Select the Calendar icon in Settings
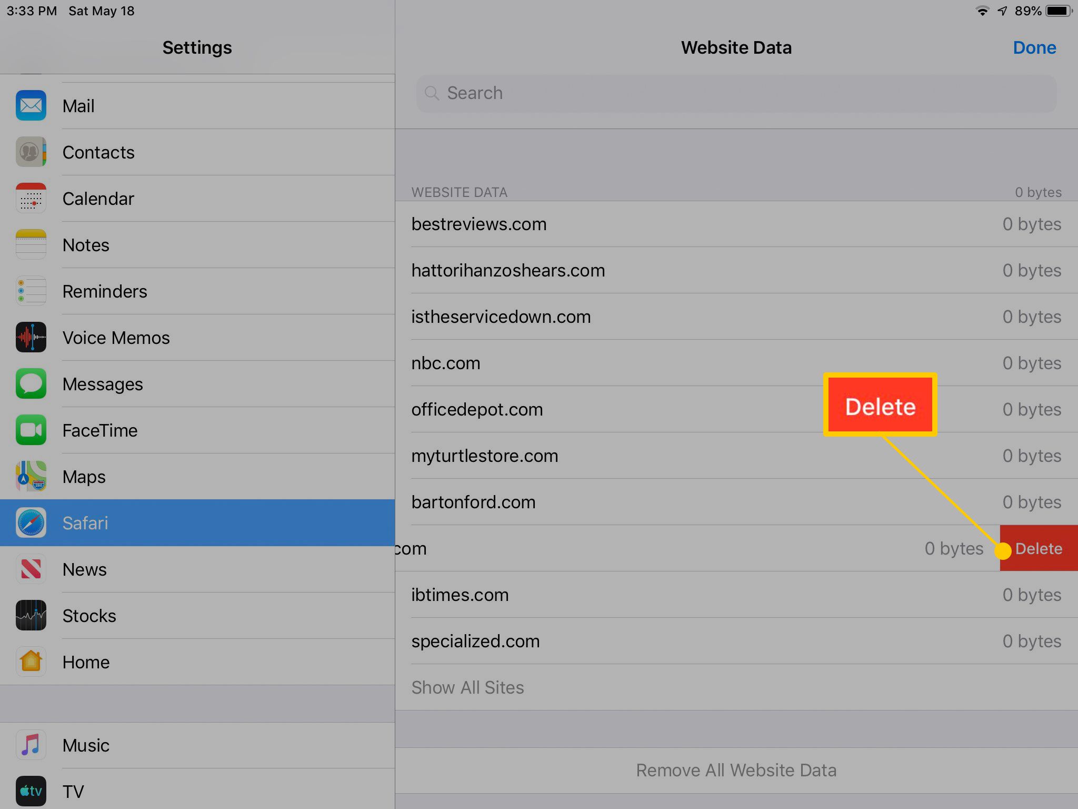 click(31, 199)
